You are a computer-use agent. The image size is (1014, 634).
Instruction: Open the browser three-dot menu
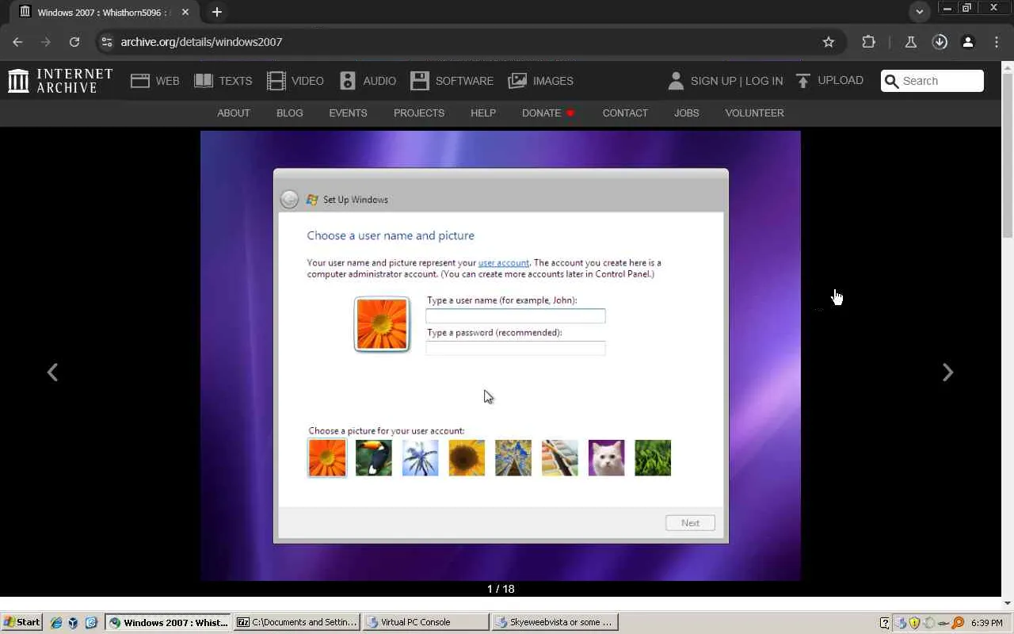(x=997, y=42)
